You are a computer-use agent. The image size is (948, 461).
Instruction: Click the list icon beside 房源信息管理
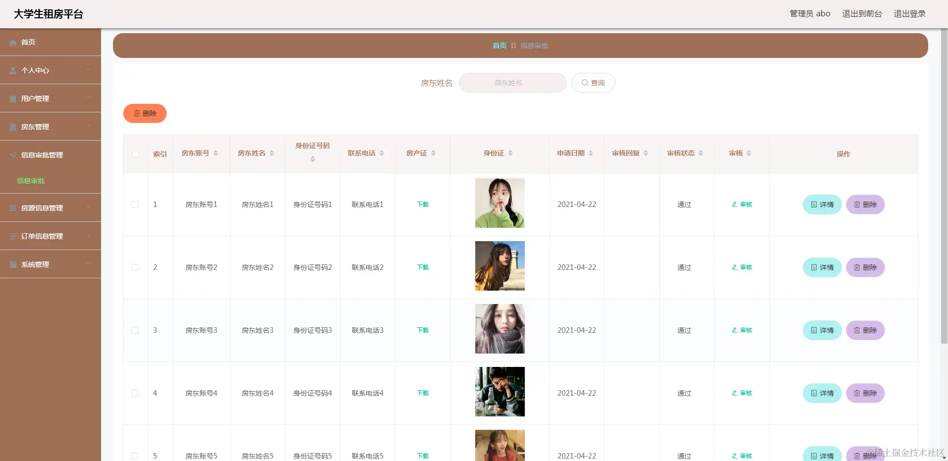[13, 208]
